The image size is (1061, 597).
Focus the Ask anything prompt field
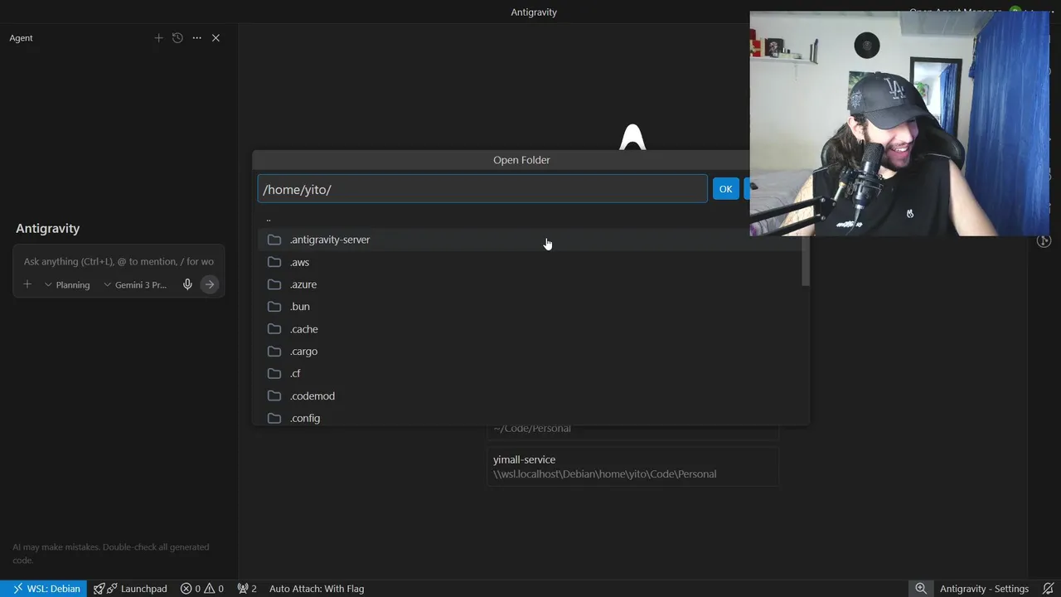(119, 261)
